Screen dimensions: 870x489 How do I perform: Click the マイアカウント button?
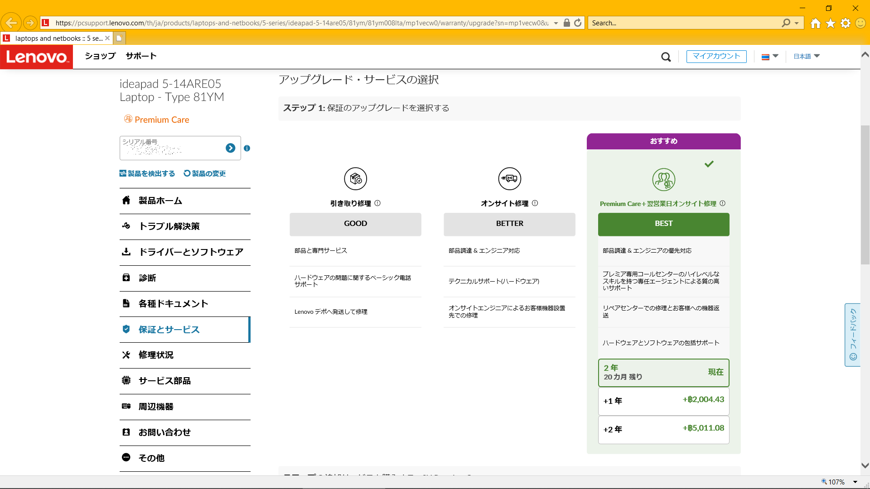tap(716, 56)
